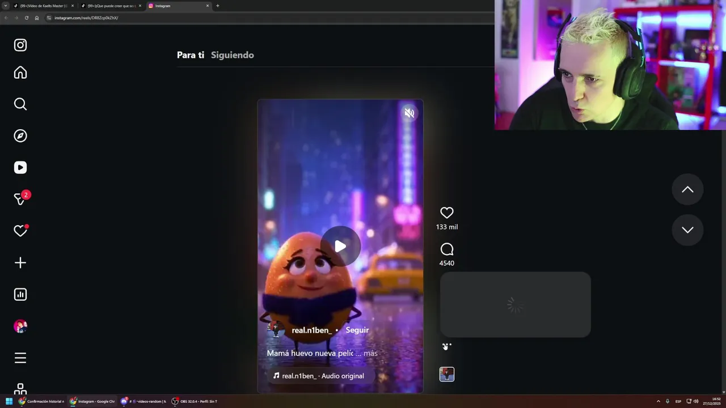This screenshot has width=726, height=408.
Task: Open Search in the Instagram sidebar
Action: 20,104
